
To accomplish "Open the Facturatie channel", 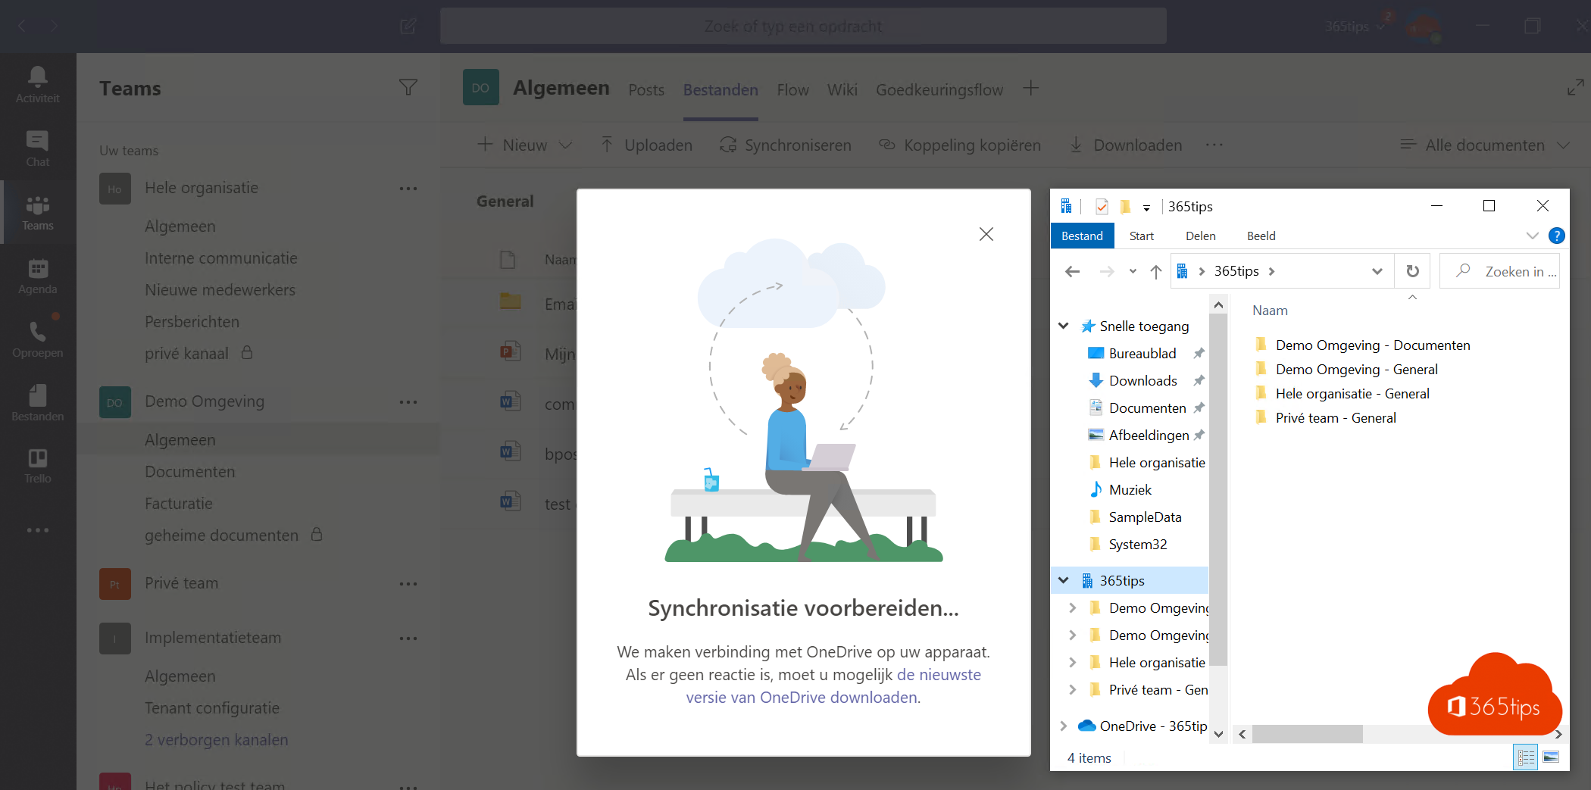I will tap(179, 504).
